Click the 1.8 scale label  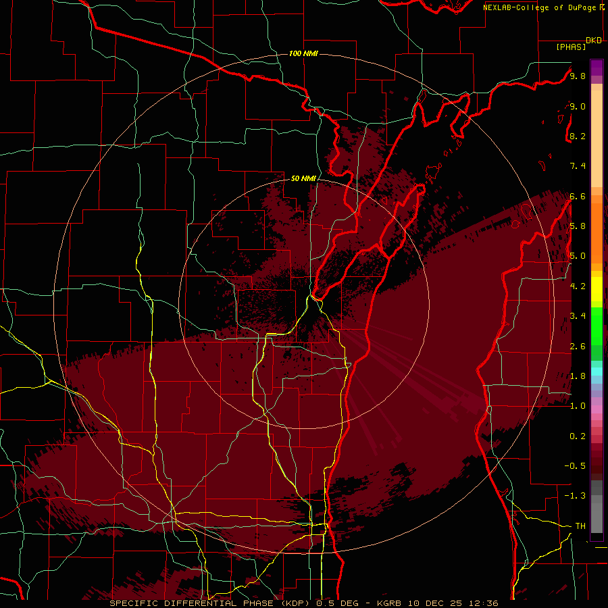578,376
